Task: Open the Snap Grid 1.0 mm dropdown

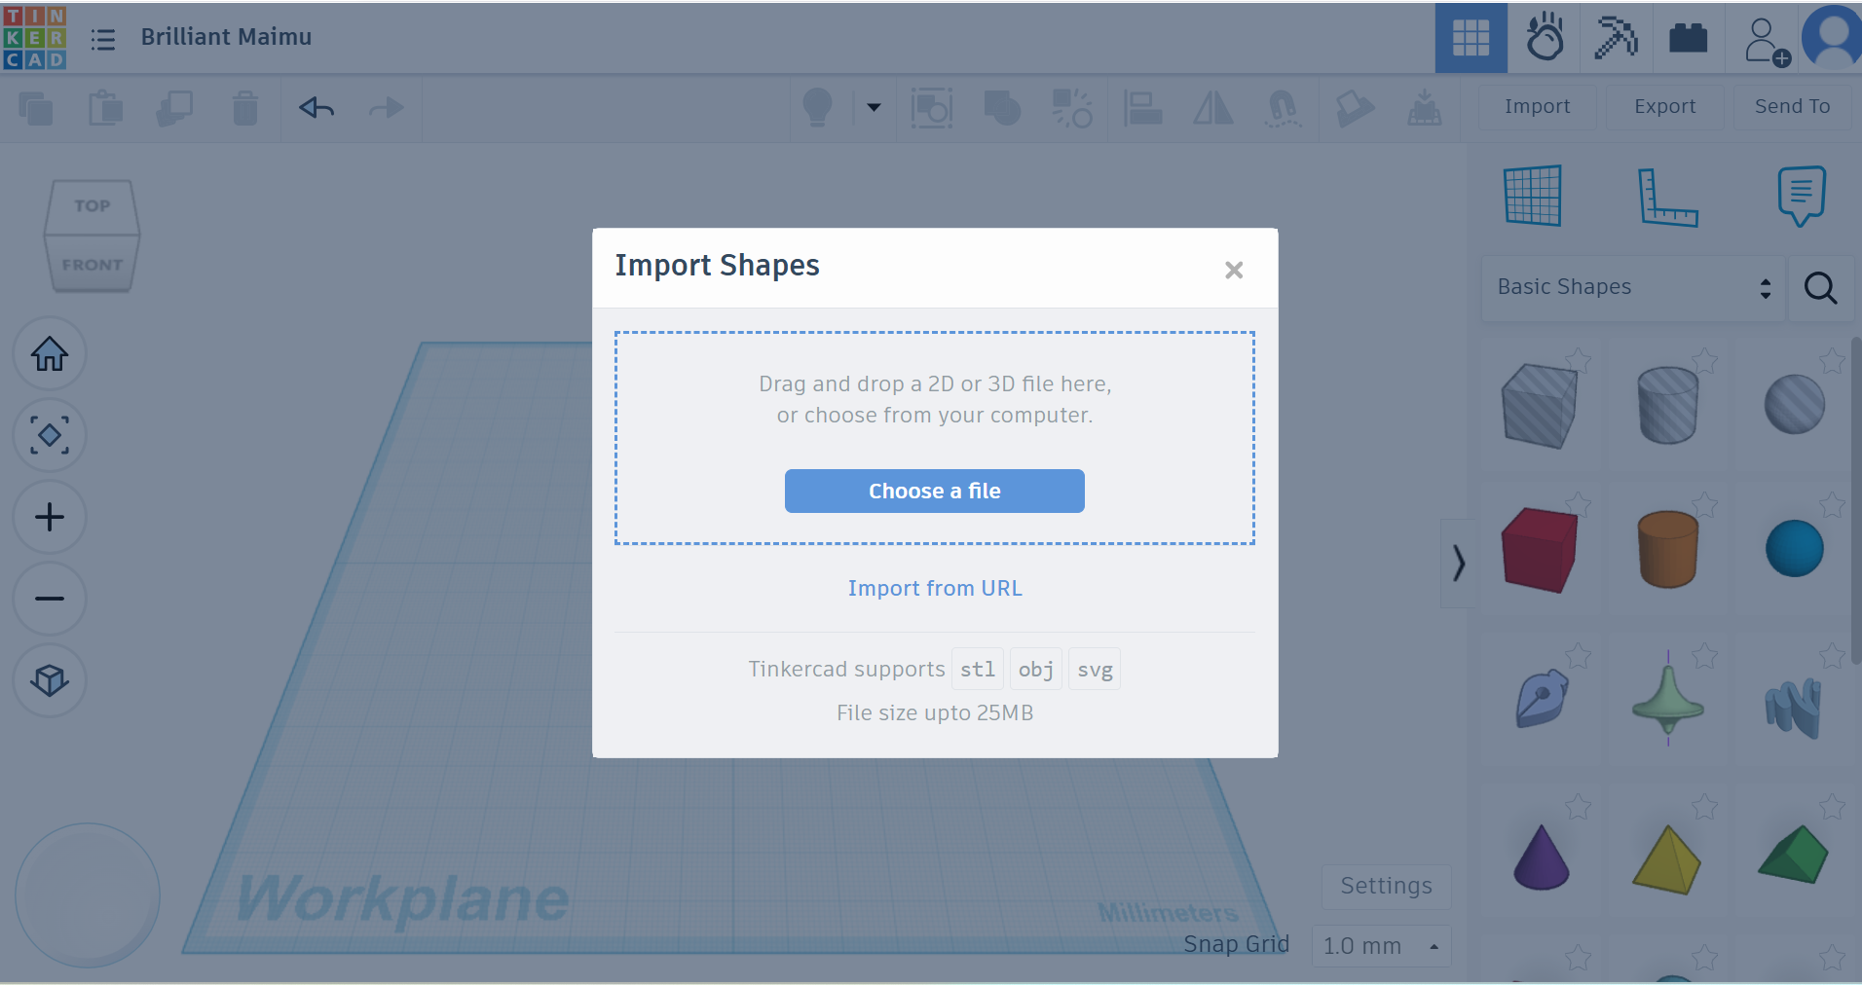Action: click(x=1381, y=946)
